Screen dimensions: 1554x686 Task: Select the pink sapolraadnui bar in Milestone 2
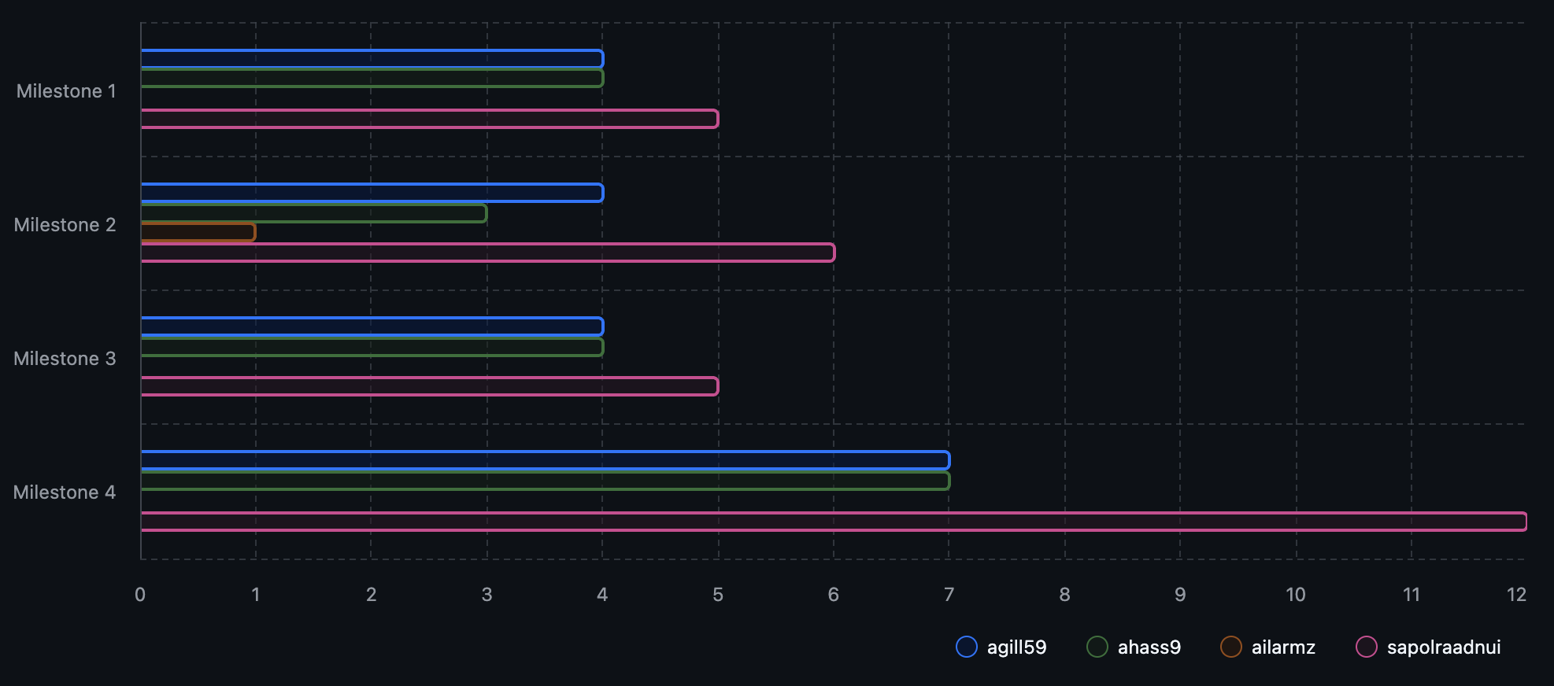tap(487, 253)
